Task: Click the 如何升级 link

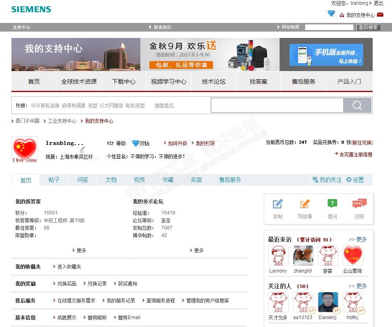Action: 177,143
